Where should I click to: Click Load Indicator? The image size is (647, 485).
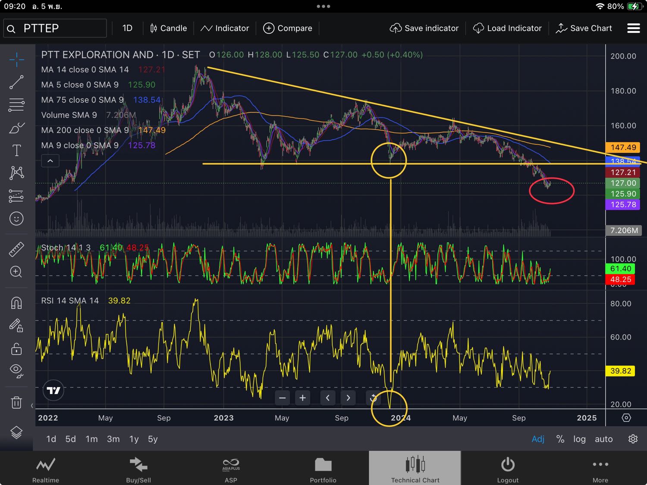point(507,28)
